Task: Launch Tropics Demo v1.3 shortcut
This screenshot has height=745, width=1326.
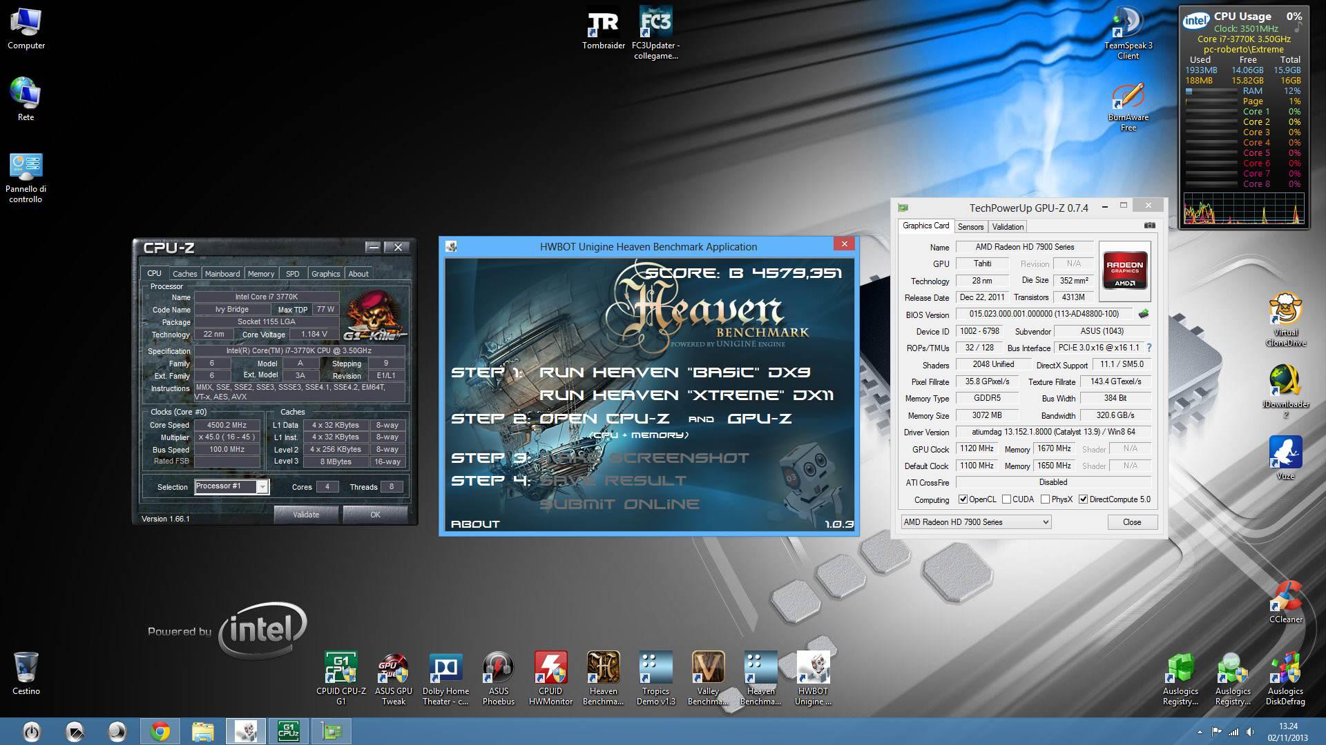Action: point(655,679)
